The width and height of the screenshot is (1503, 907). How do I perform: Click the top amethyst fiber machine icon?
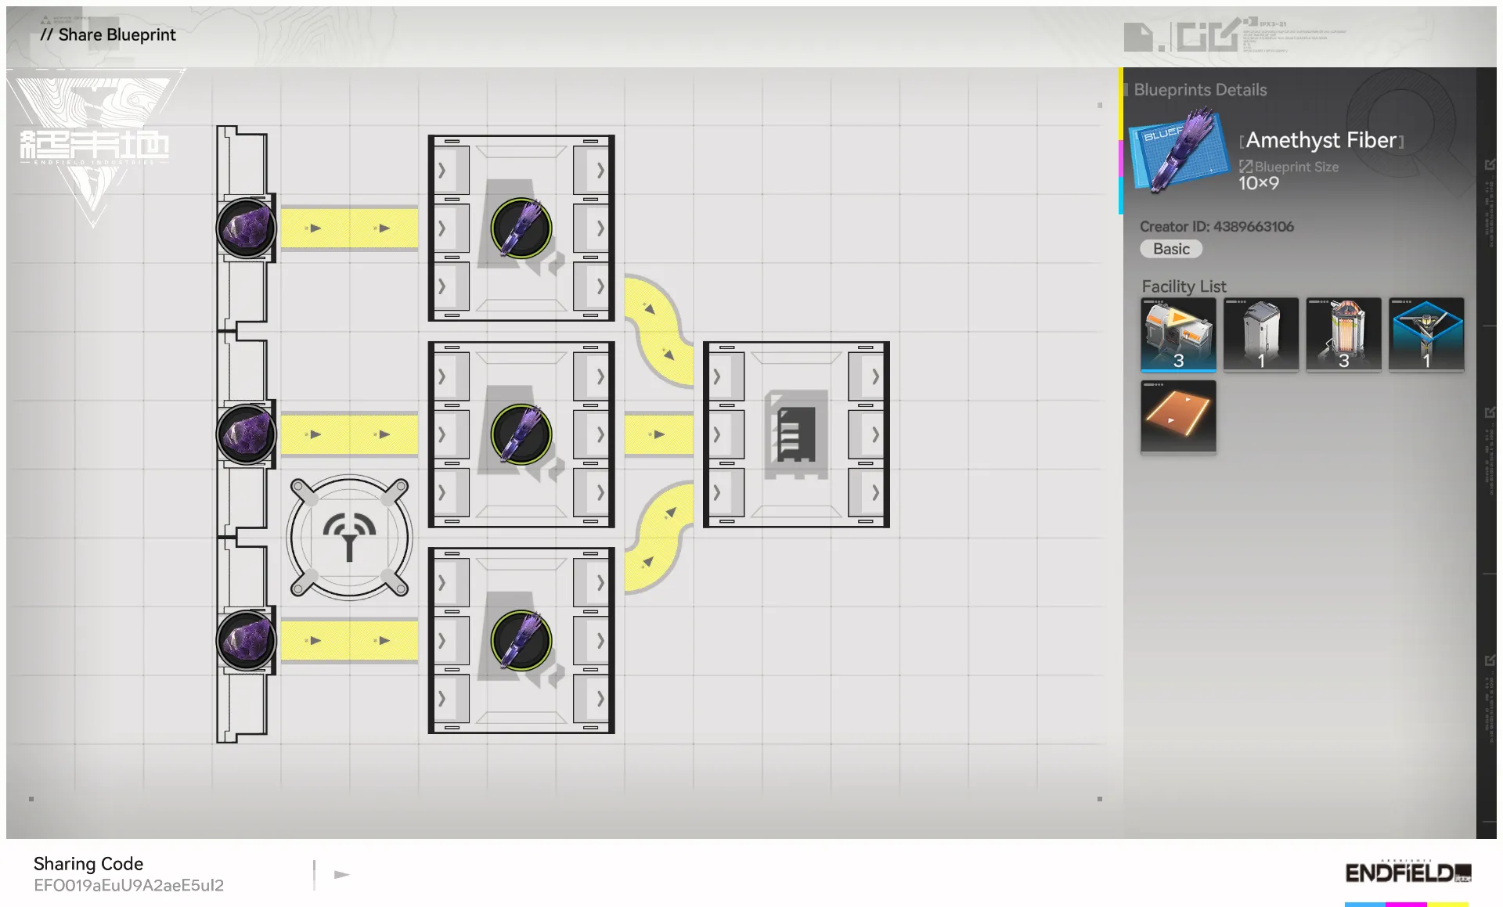[x=521, y=228]
